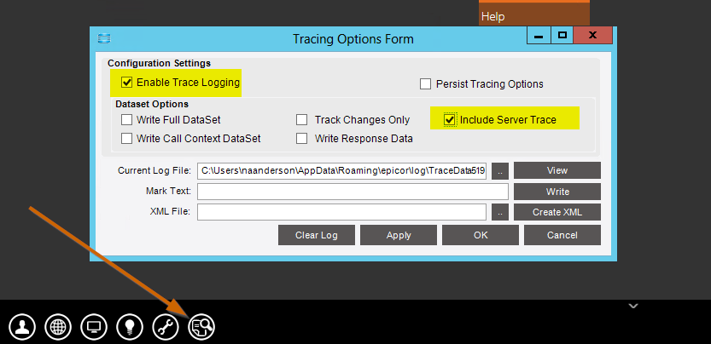Viewport: 711px width, 344px height.
Task: Click the Configuration Settings heading
Action: (x=159, y=63)
